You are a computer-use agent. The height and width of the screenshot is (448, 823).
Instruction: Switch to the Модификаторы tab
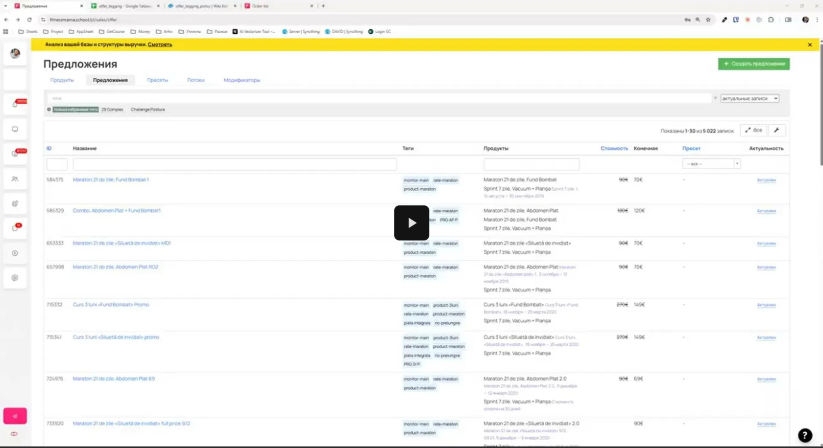coord(242,80)
